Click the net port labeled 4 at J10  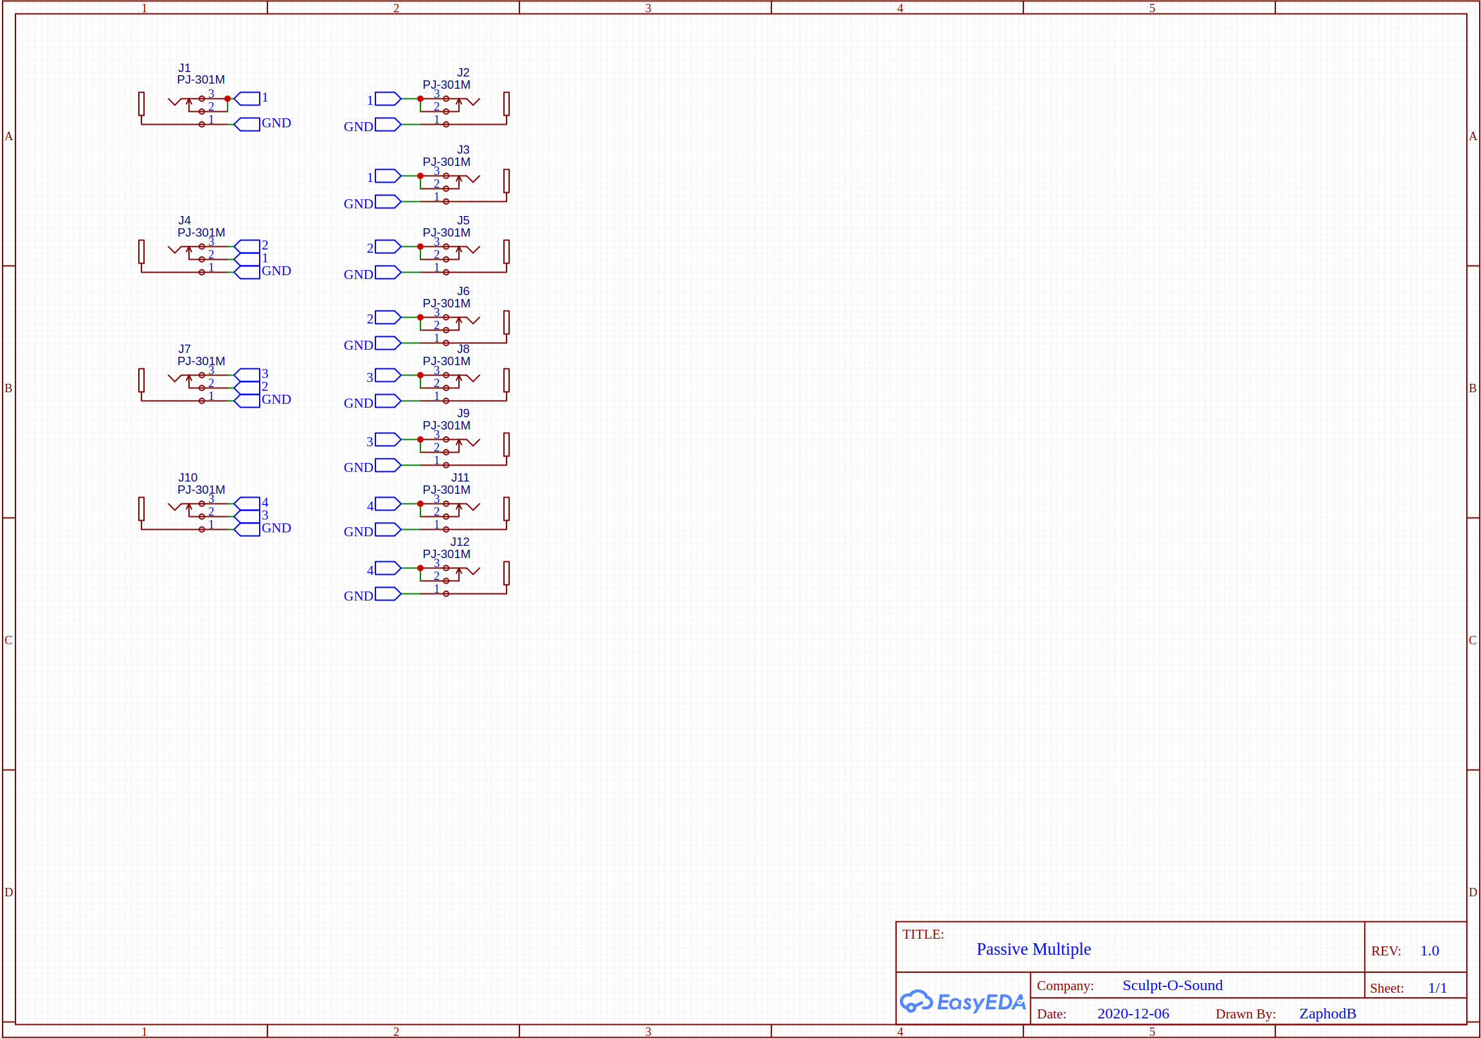pos(247,503)
